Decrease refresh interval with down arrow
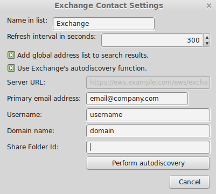The width and height of the screenshot is (216, 194). [207, 43]
